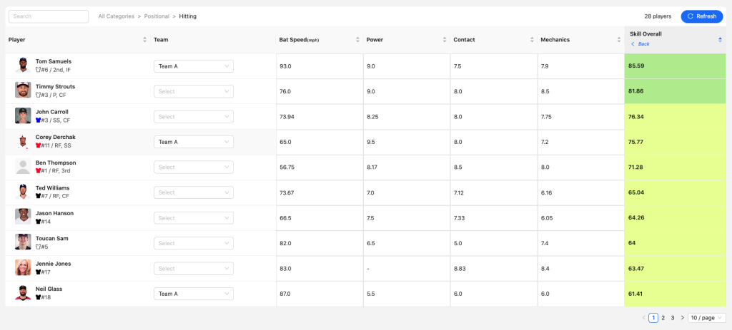
Task: Open Neil Glass' player avatar
Action: pos(23,292)
